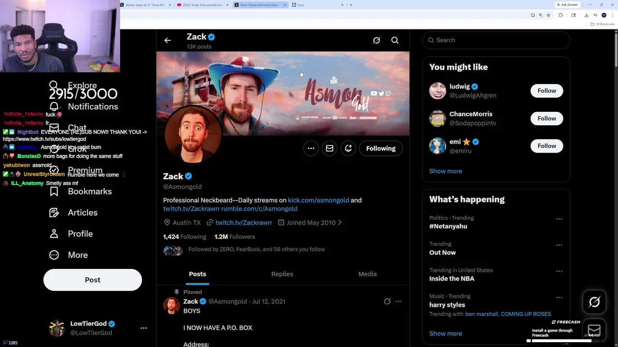Click the white Post button

click(93, 280)
